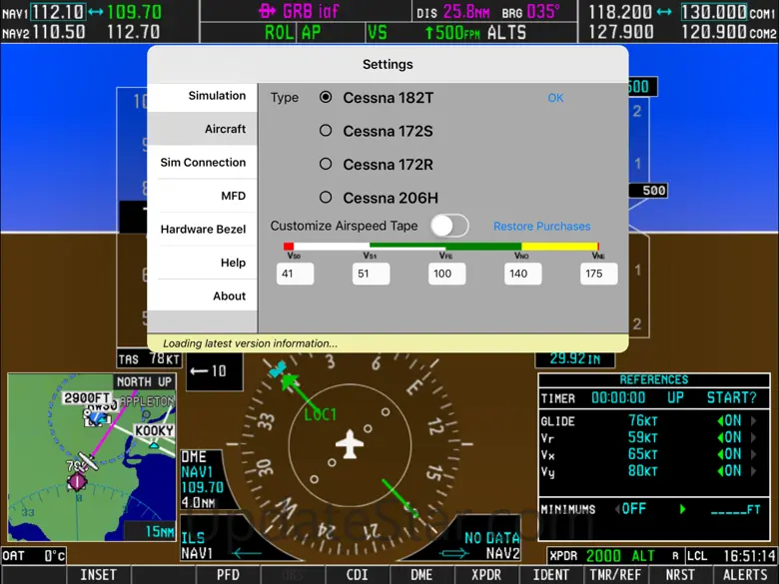Image resolution: width=779 pixels, height=584 pixels.
Task: Toggle Vx speed bug ON
Action: coord(729,454)
